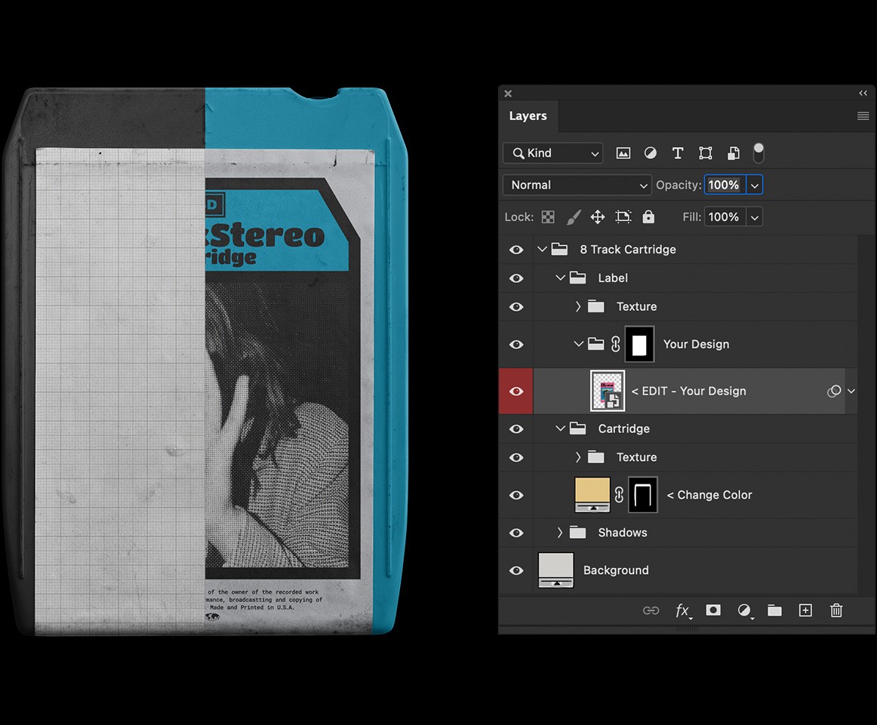
Task: Add a layer mask
Action: click(x=712, y=610)
